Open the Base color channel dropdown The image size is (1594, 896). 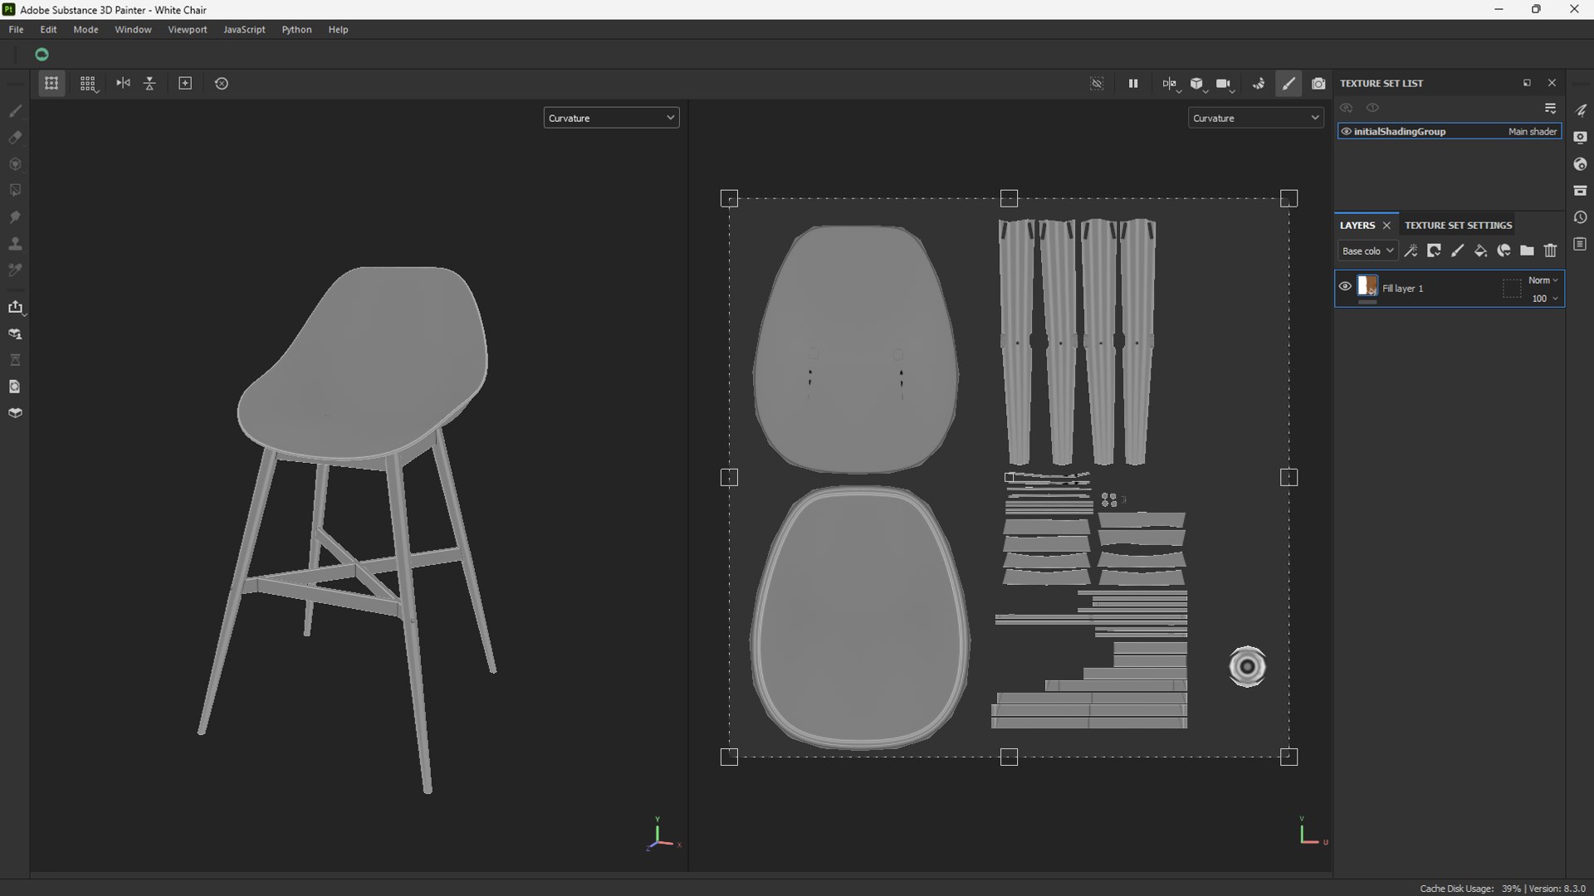[x=1367, y=251]
